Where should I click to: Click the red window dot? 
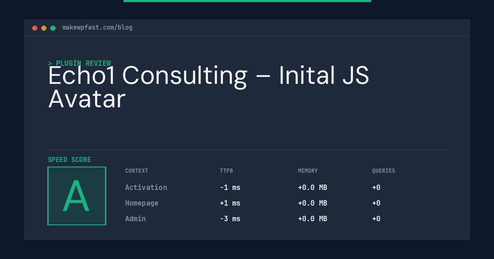[35, 28]
